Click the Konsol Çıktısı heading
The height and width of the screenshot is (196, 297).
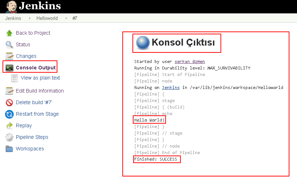(x=183, y=42)
